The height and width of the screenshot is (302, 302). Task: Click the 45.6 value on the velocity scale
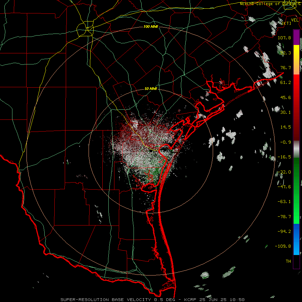pyautogui.click(x=286, y=97)
